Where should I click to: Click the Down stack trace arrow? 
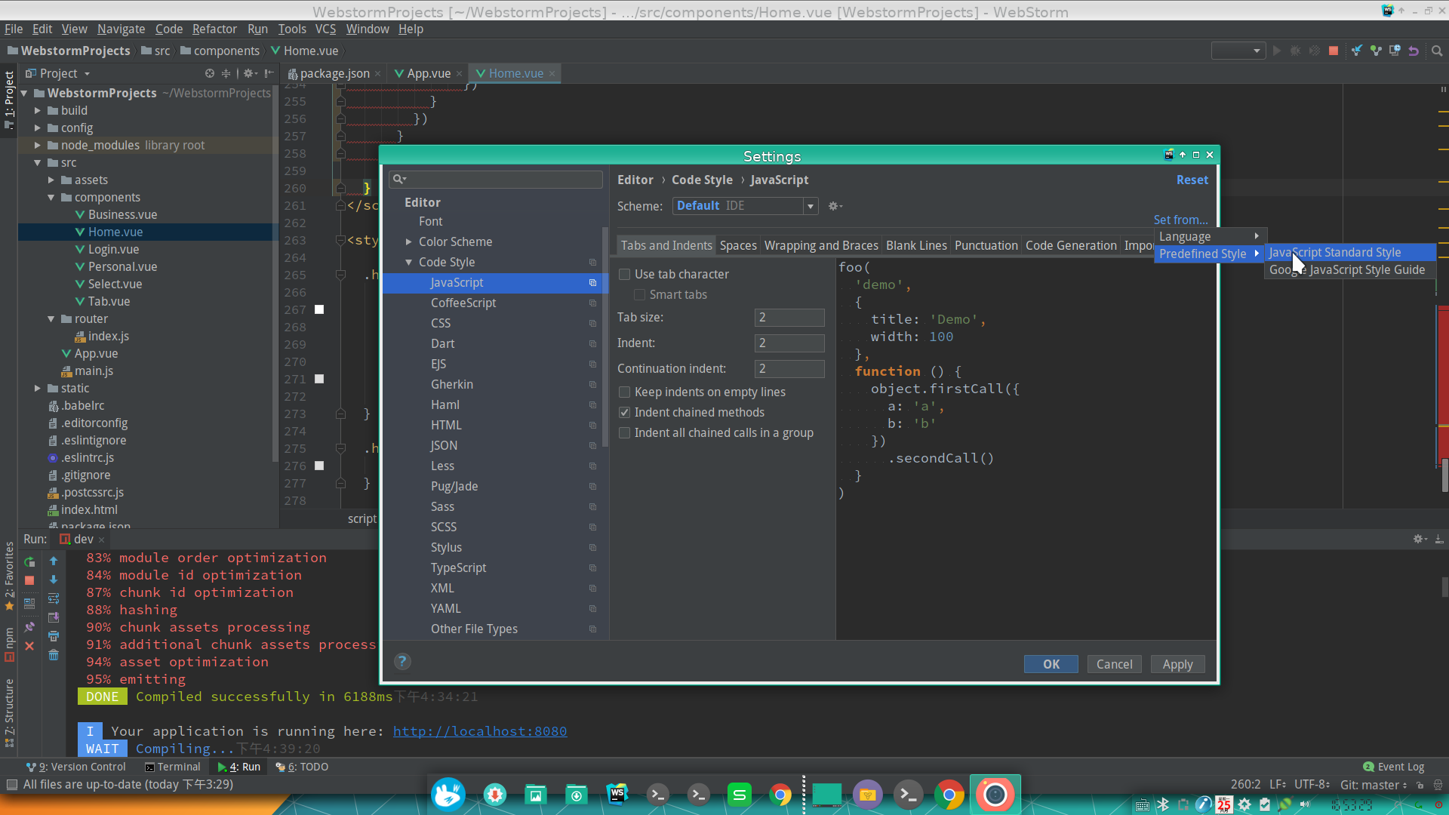click(x=54, y=580)
